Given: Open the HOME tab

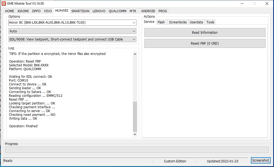Looking at the screenshot, I should (x=10, y=11).
